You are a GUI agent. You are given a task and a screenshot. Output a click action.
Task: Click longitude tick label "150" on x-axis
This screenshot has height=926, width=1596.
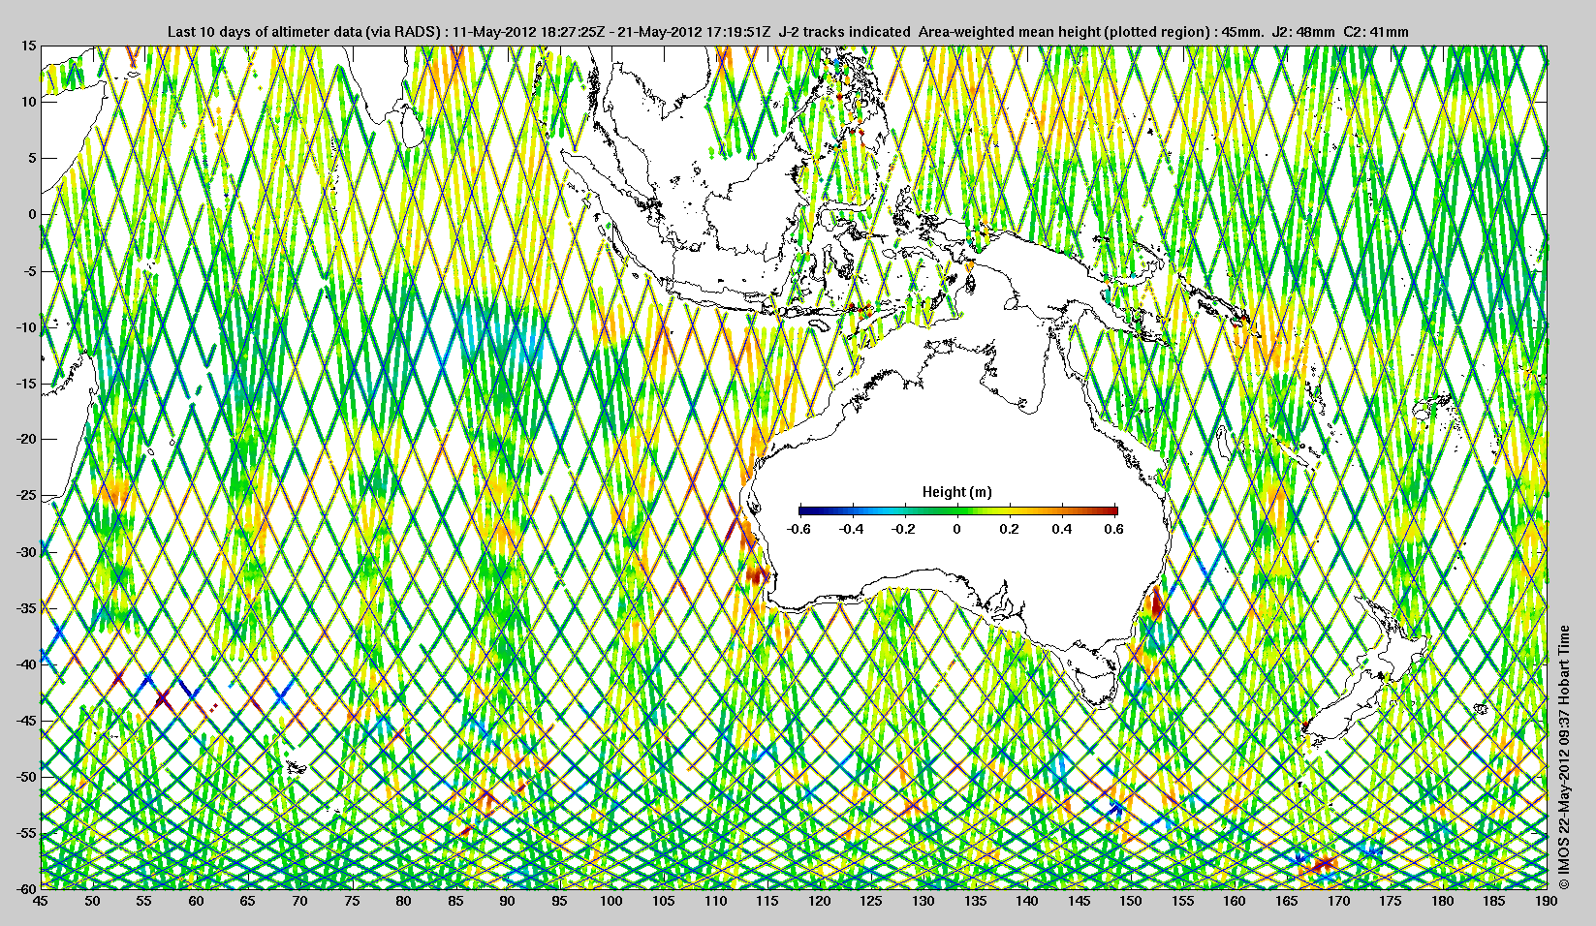(x=1131, y=901)
